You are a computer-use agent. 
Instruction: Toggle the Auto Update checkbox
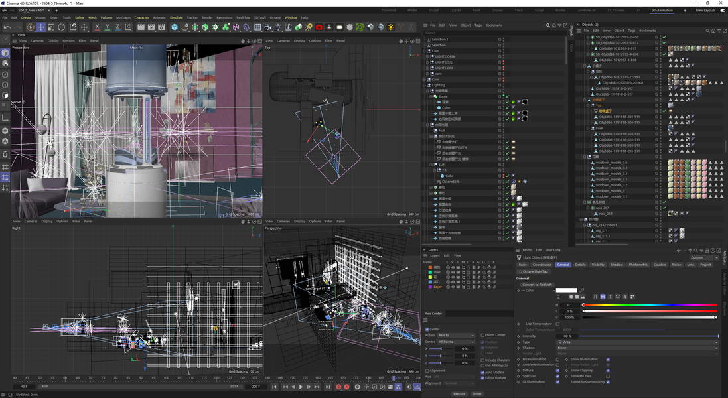click(482, 372)
